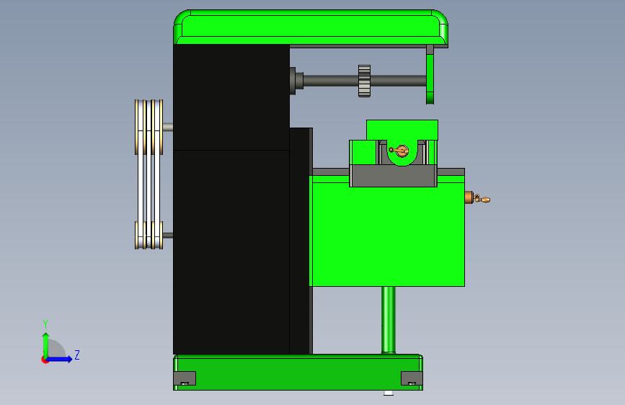The width and height of the screenshot is (625, 405).
Task: Select the lower belt pulley
Action: click(149, 235)
